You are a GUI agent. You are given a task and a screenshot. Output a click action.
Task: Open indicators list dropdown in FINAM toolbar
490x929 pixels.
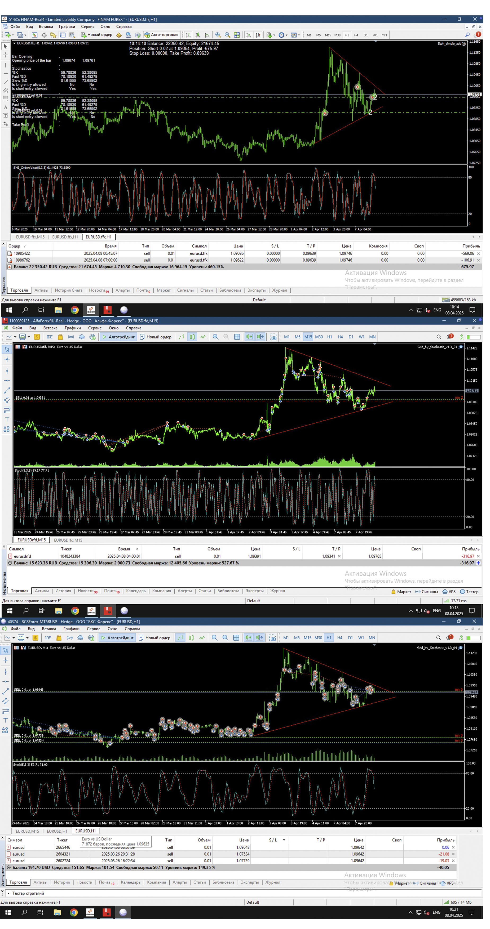(x=271, y=35)
